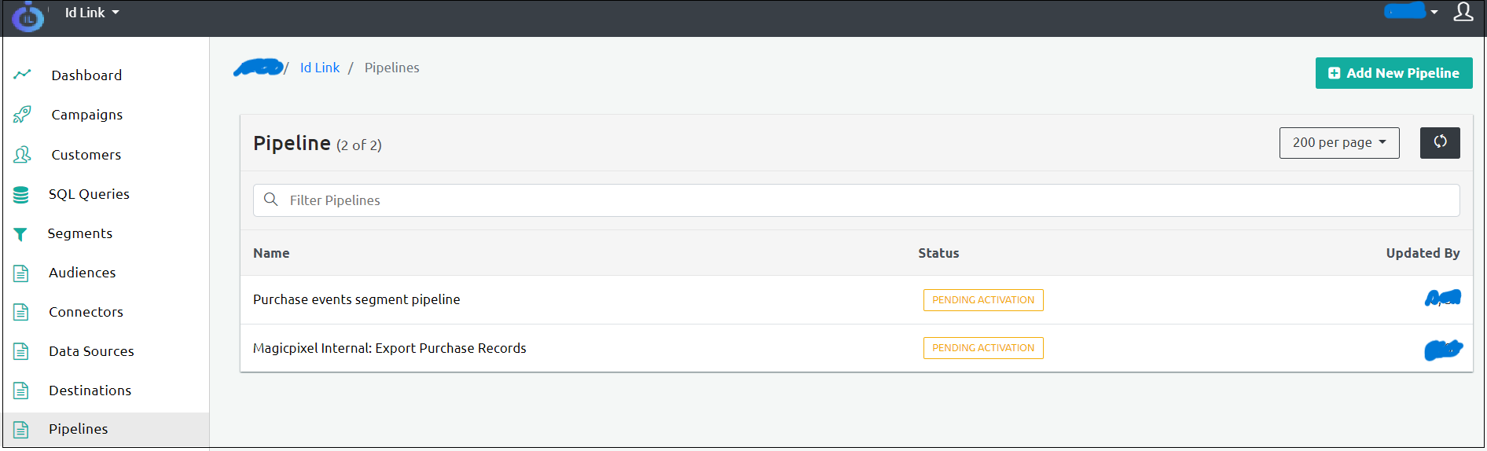Screen dimensions: 1487x451
Task: Select Destinations from the sidebar
Action: coord(90,390)
